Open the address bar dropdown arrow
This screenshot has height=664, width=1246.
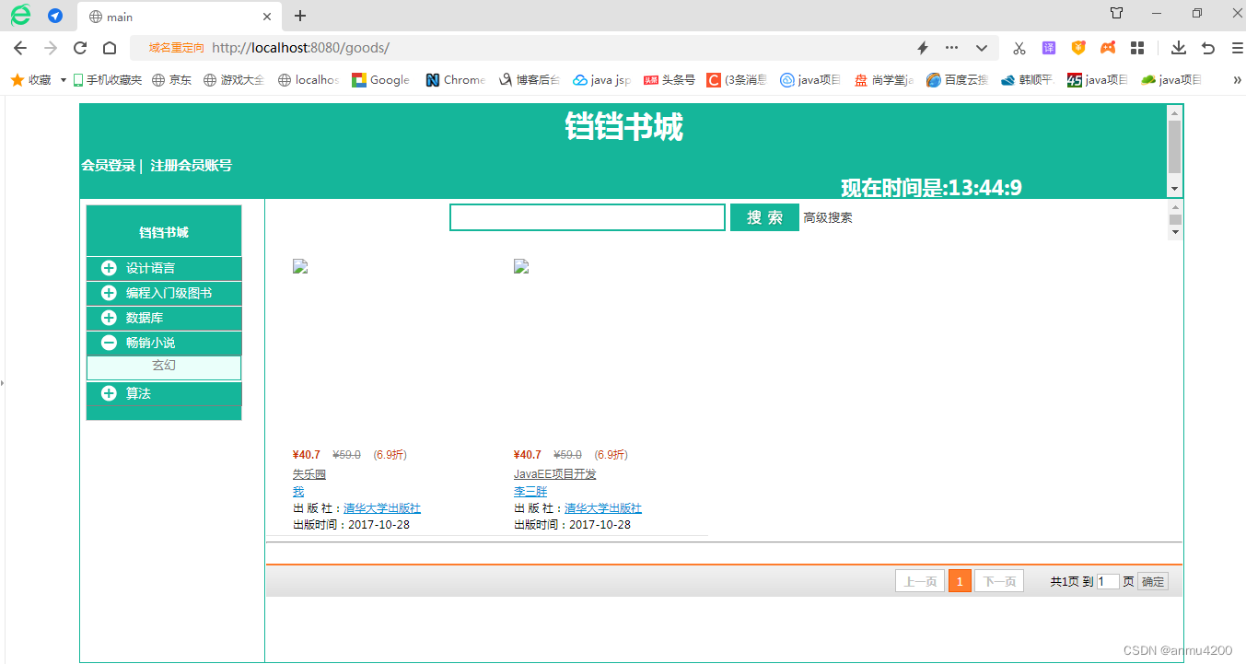point(981,47)
